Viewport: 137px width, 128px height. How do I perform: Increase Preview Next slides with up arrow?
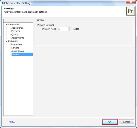pyautogui.click(x=69, y=28)
